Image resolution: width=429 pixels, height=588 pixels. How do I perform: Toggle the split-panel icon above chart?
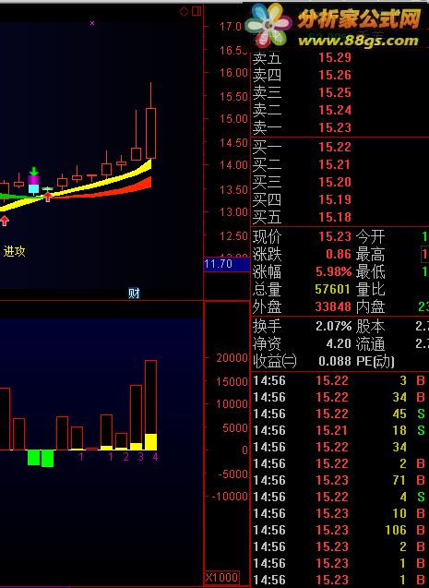pos(196,11)
